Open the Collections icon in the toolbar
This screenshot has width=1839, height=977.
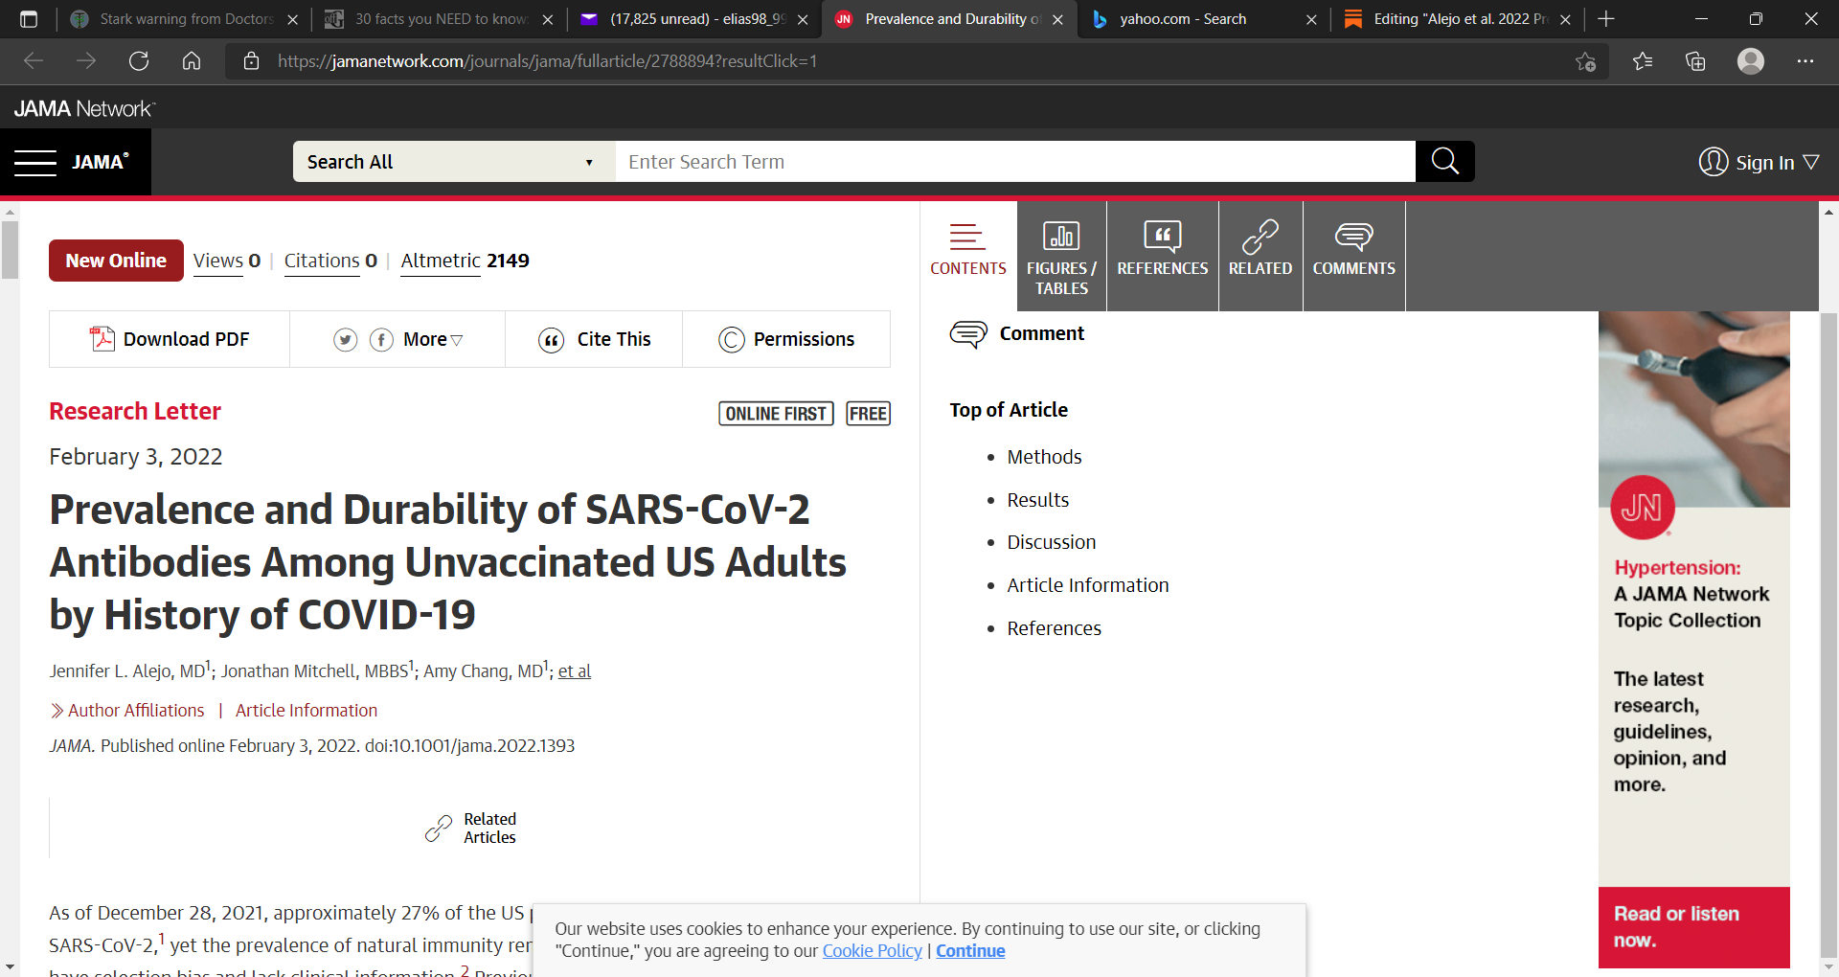tap(1695, 61)
